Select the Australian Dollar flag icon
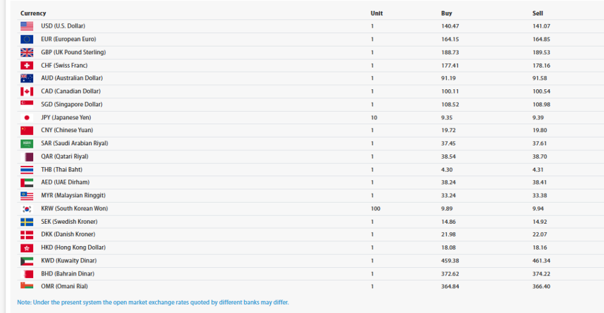 coord(27,78)
